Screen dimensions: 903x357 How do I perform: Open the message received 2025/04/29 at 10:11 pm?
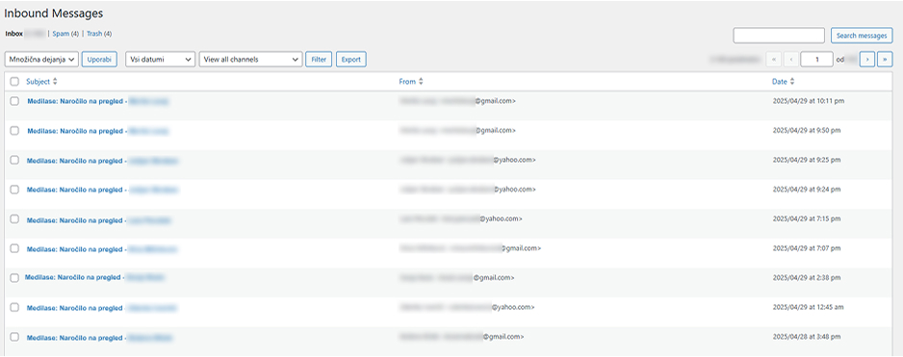click(98, 101)
